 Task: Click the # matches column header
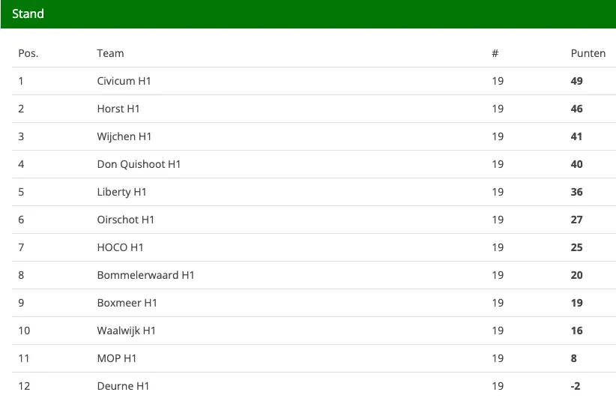pyautogui.click(x=495, y=53)
